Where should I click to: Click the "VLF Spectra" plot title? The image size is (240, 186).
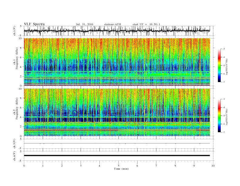(34, 24)
